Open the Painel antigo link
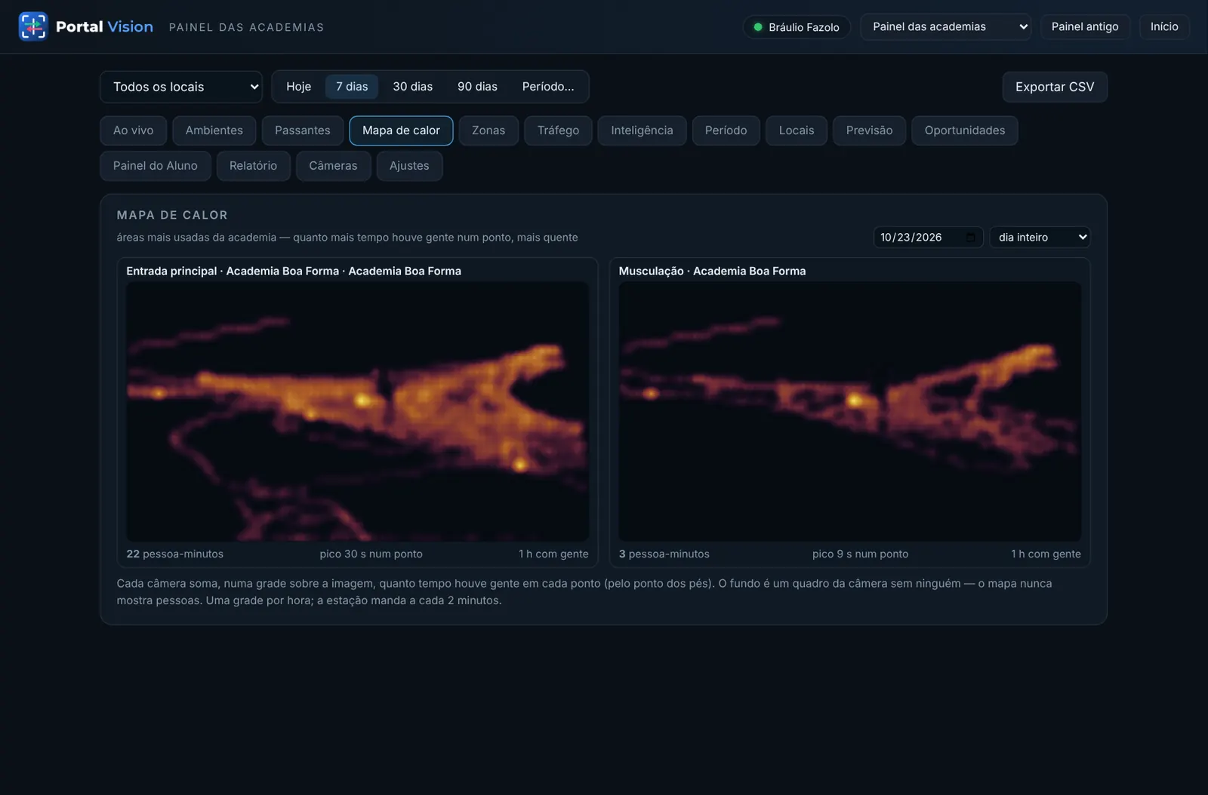Screen dimensions: 1208x795 click(x=1085, y=26)
